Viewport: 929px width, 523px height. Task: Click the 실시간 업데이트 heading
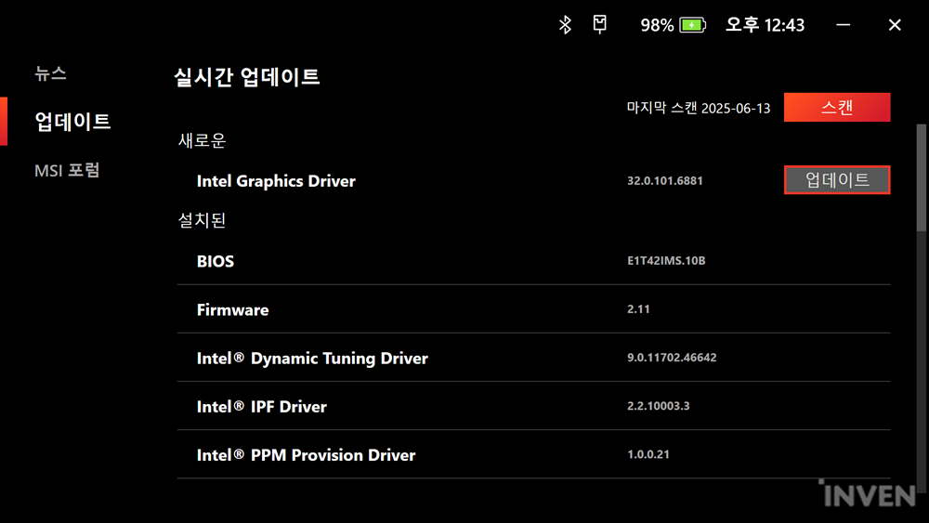click(246, 77)
